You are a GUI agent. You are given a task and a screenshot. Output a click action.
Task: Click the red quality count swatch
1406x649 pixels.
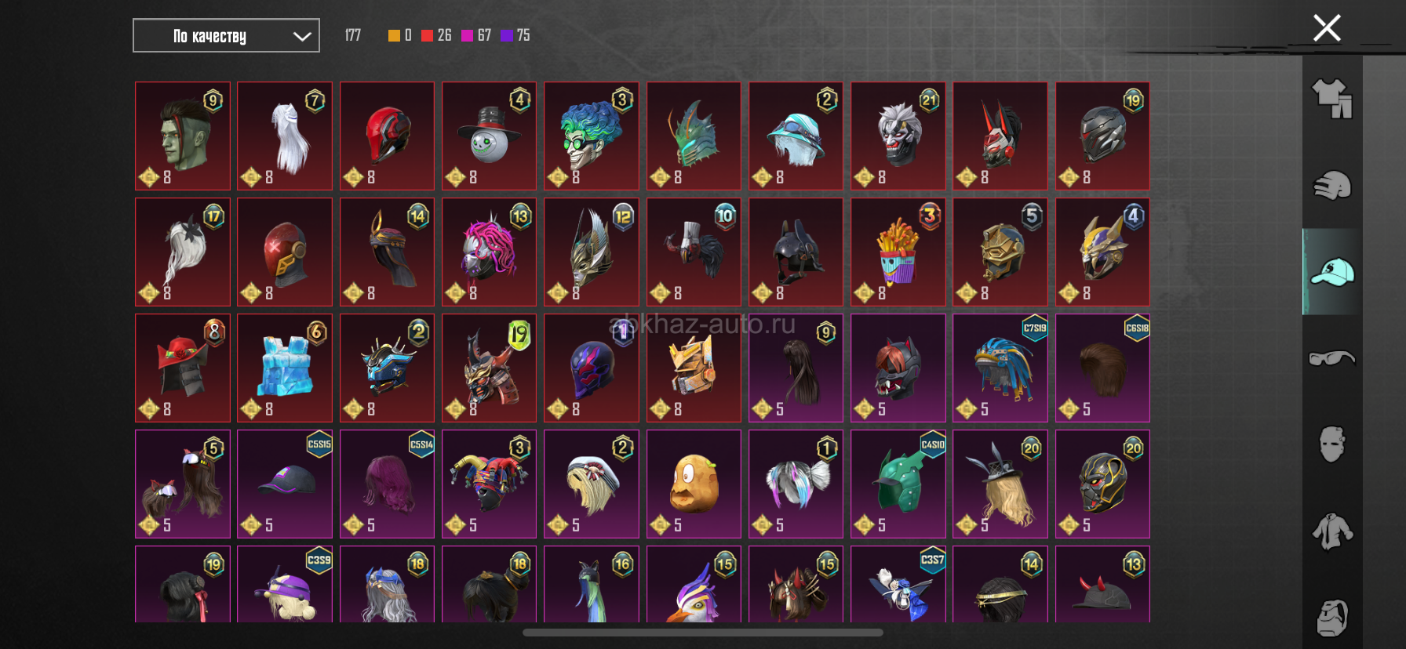coord(427,35)
